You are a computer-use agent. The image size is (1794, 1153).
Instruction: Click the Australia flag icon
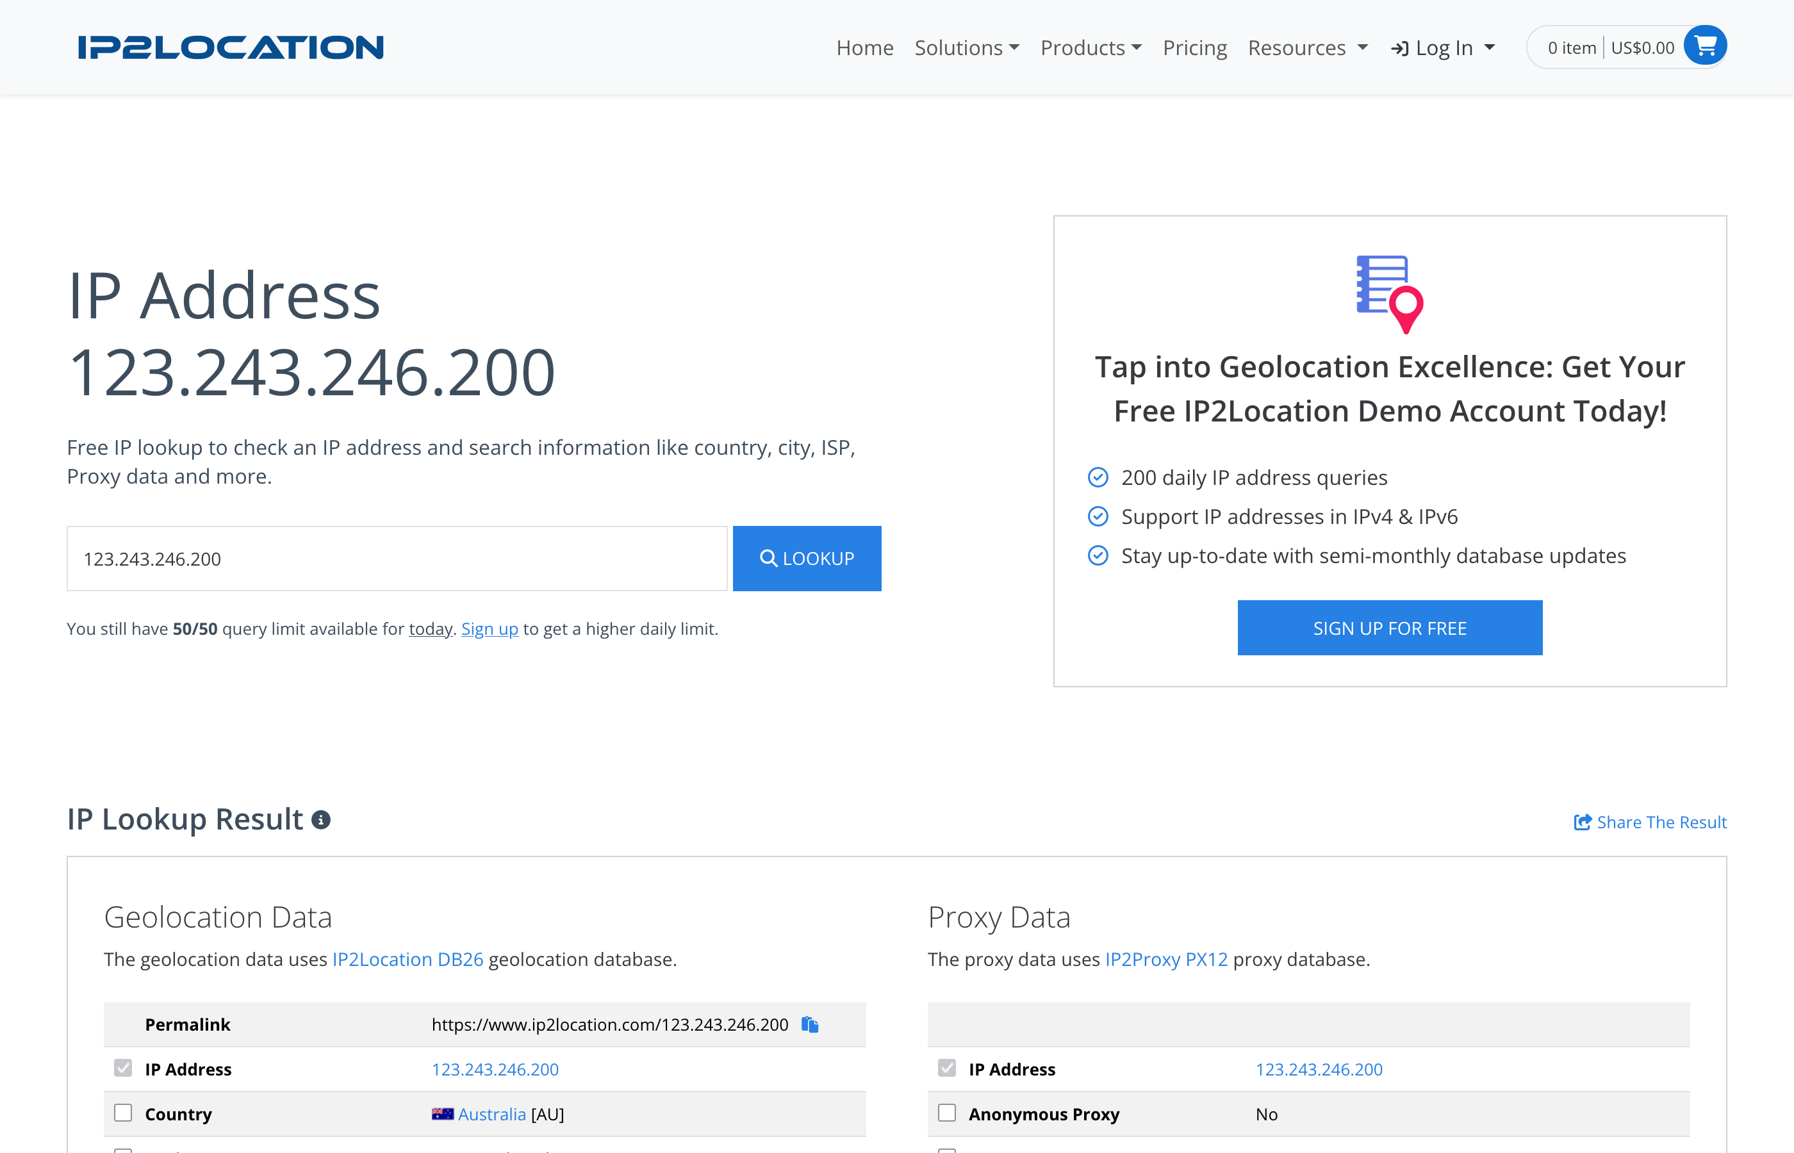443,1114
